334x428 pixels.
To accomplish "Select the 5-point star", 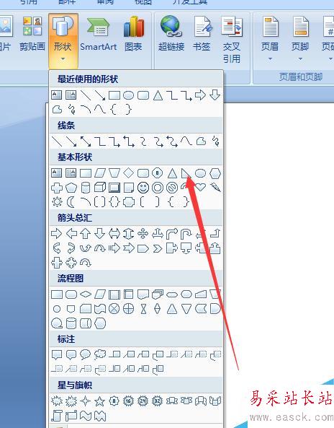I will 100,401.
